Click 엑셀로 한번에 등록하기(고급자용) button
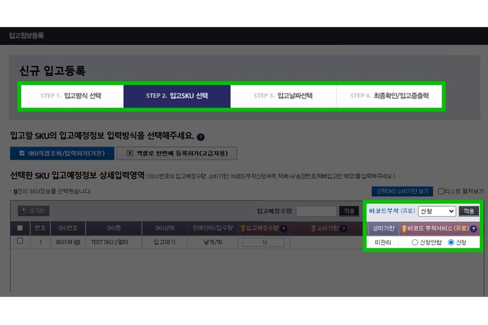Image resolution: width=488 pixels, height=325 pixels. (x=177, y=153)
